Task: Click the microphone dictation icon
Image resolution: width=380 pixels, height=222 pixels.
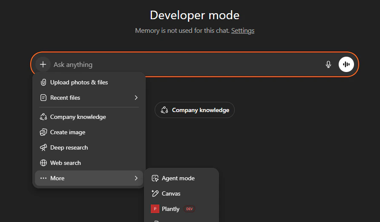Action: click(328, 64)
